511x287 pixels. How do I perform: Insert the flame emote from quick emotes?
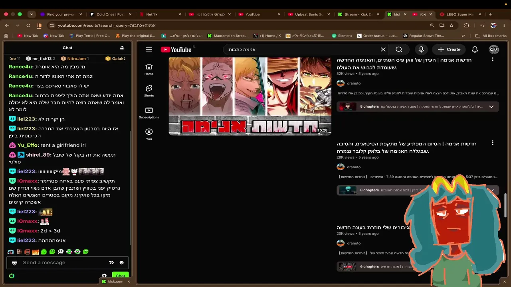[x=36, y=252]
